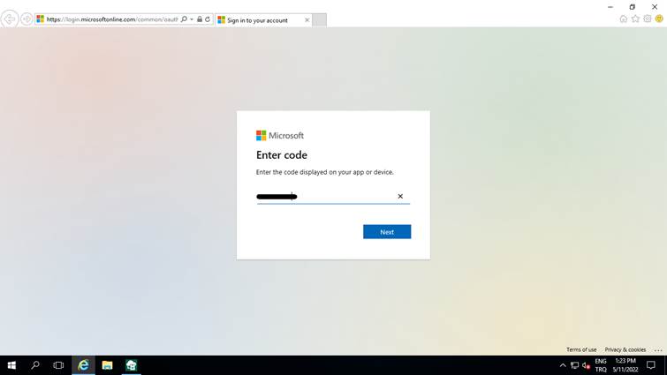Refresh the page with reload icon
The image size is (667, 375).
click(208, 19)
